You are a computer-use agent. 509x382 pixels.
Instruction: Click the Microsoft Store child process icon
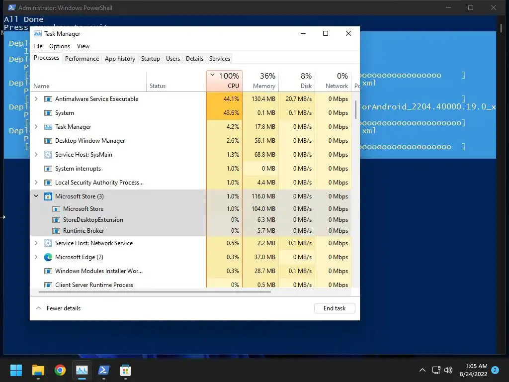click(56, 209)
